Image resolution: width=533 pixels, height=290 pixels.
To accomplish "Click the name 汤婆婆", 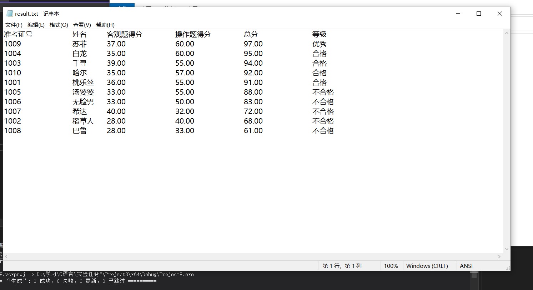I will click(83, 92).
